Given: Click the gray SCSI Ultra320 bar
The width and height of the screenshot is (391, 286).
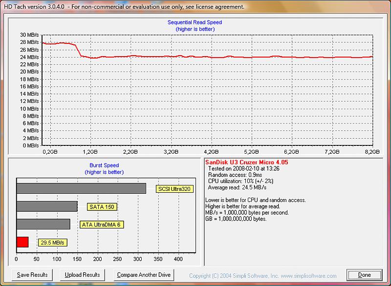Looking at the screenshot, I should click(x=81, y=188).
